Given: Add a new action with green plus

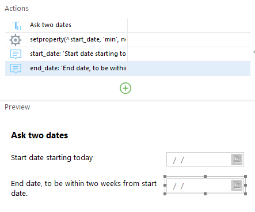Looking at the screenshot, I should click(x=125, y=88).
